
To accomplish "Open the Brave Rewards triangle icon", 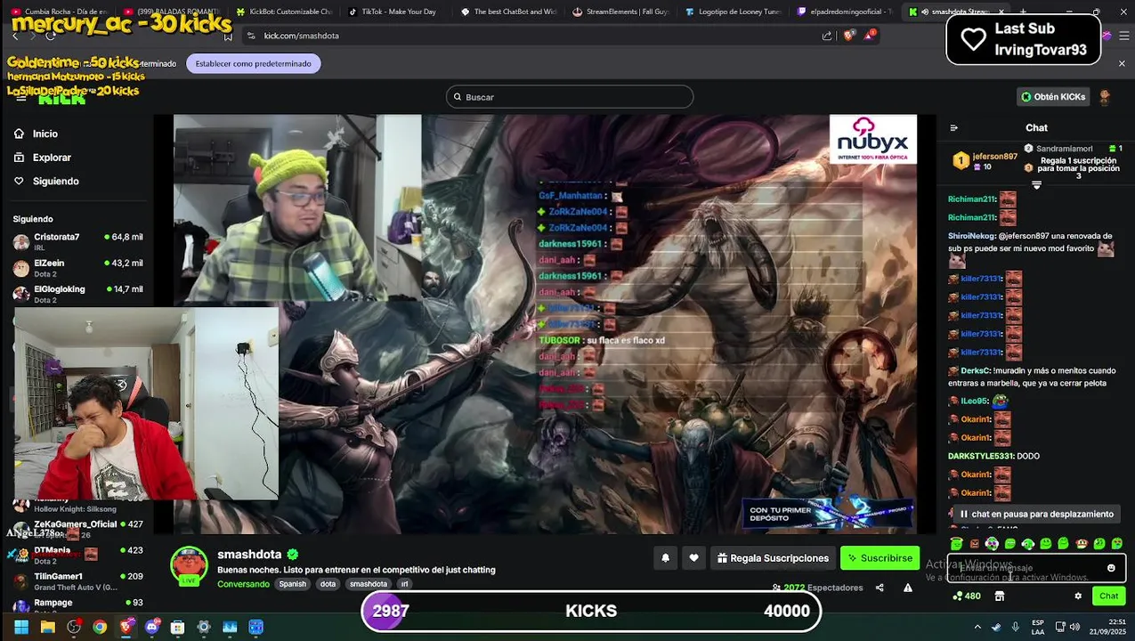I will (x=870, y=36).
